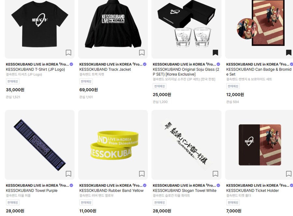
Task: Bookmark the KESSOKUBAND Ticket Holder
Action: 289,174
